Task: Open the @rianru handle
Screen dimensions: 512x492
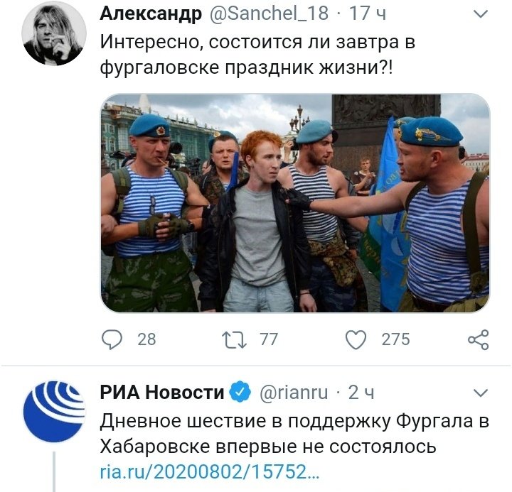Action: 294,392
